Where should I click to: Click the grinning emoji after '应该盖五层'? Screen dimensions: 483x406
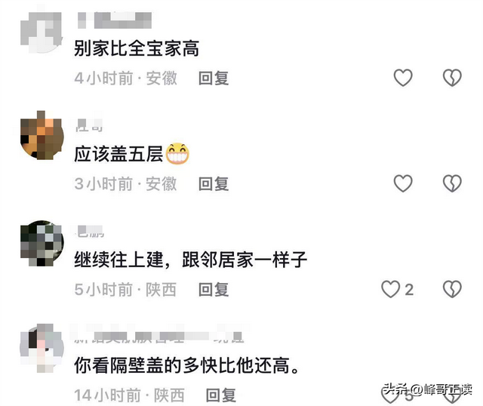pos(178,153)
